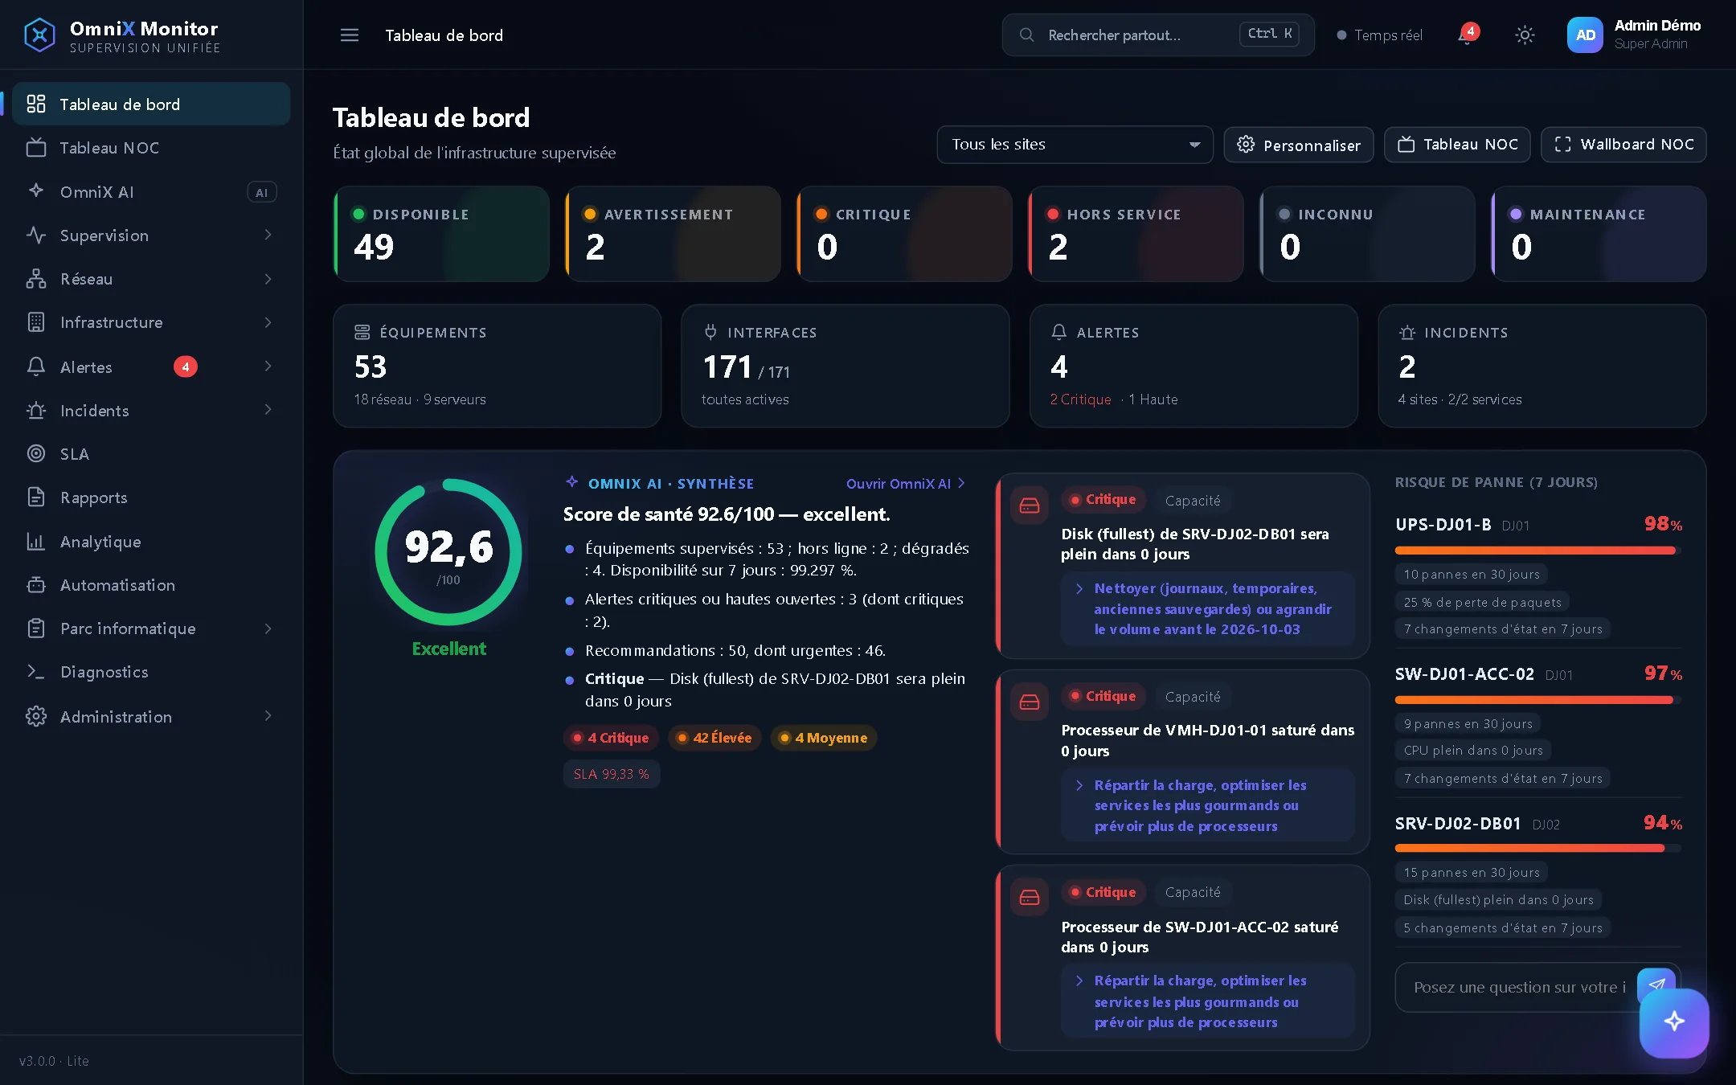
Task: Click the Tableau NOC header button
Action: pos(1457,145)
